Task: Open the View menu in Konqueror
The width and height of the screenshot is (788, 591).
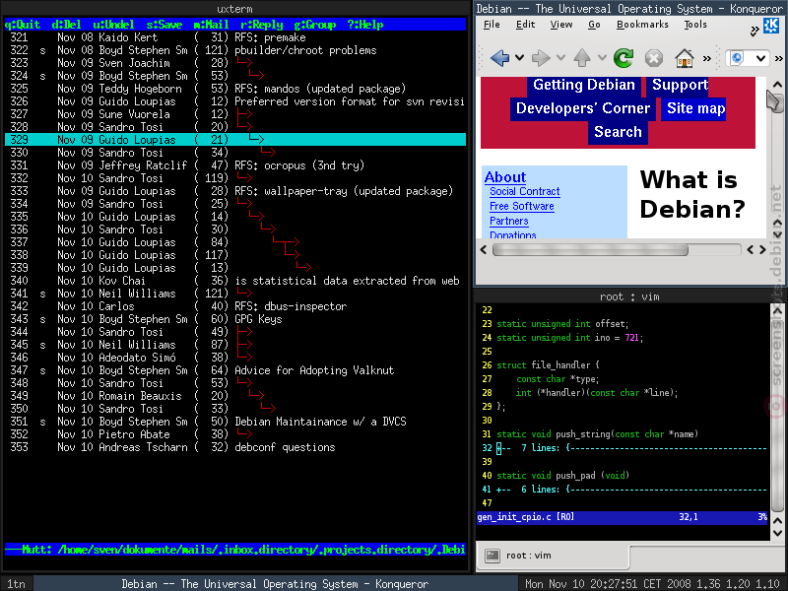Action: point(560,24)
